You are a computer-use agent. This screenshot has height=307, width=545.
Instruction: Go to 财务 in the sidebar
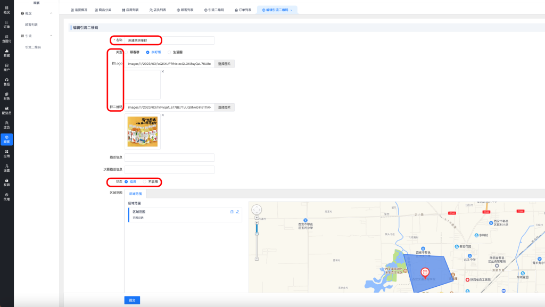click(6, 96)
